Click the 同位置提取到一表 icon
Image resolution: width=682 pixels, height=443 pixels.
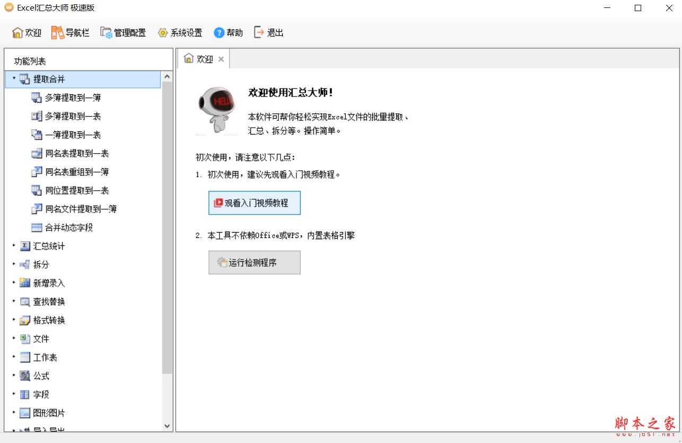(37, 190)
